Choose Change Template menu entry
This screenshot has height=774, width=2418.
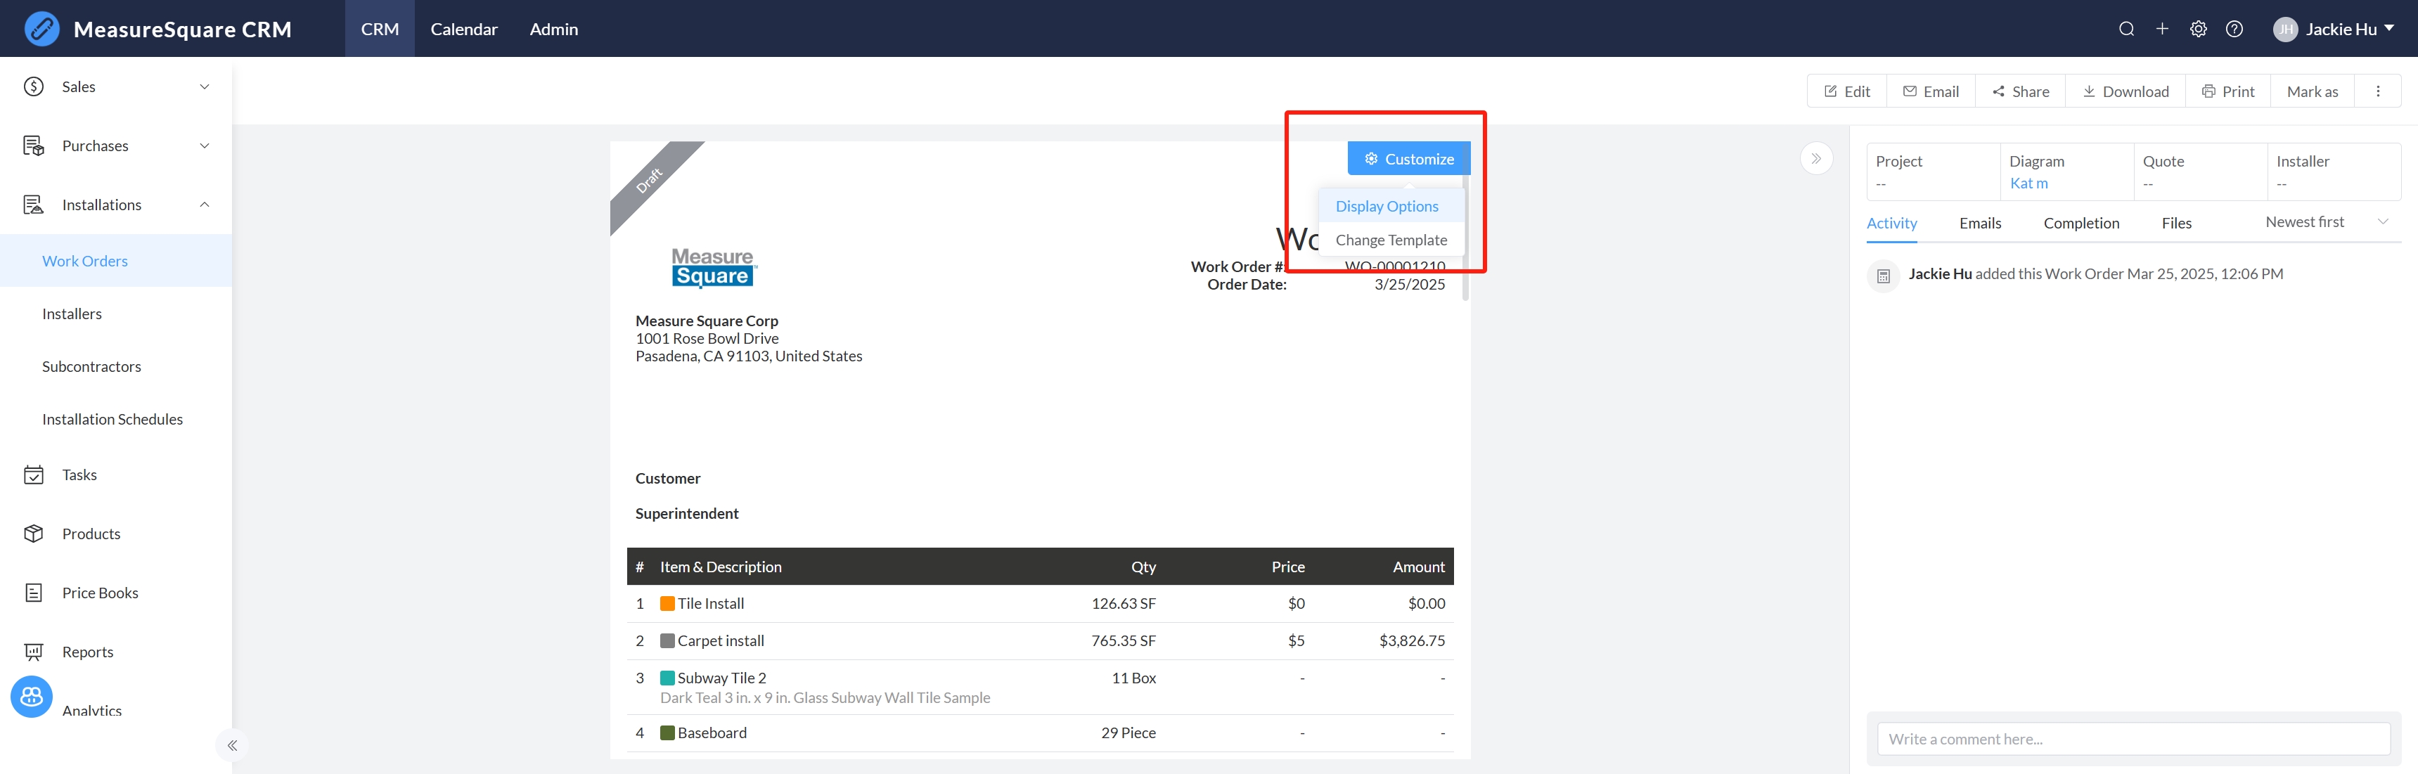coord(1390,240)
